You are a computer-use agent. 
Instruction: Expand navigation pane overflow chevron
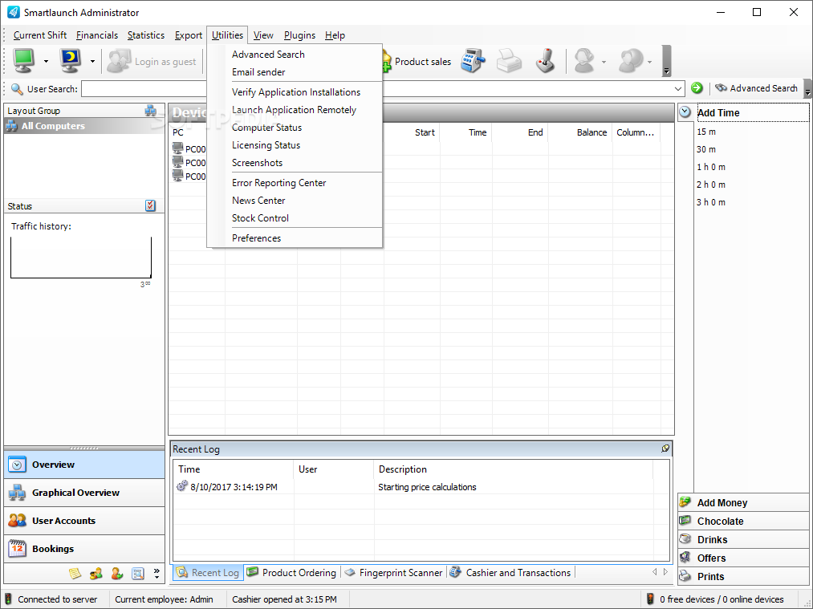[157, 573]
